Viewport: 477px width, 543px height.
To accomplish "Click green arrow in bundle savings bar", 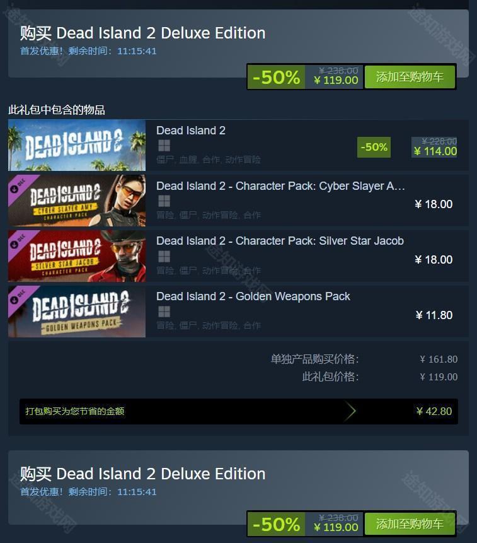I will (350, 411).
